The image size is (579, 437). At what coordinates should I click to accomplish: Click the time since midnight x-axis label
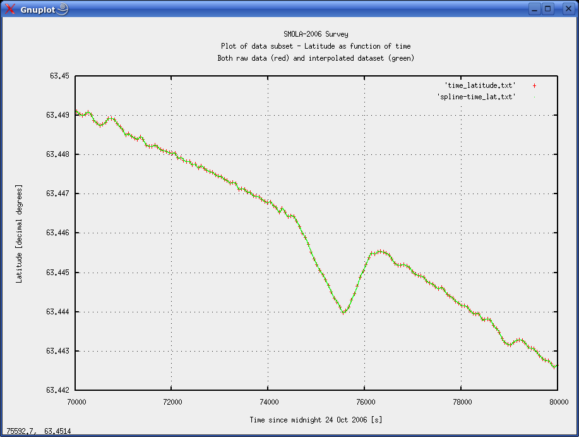316,420
